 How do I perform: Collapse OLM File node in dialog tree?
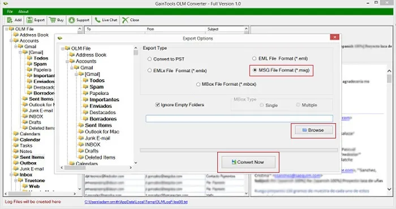coord(63,49)
